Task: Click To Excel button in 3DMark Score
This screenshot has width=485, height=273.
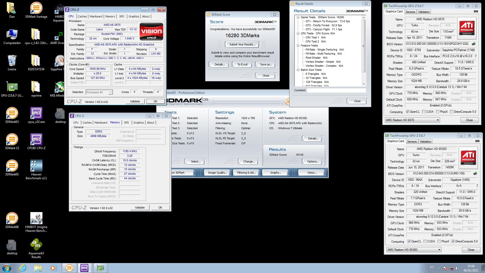Action: point(242,64)
